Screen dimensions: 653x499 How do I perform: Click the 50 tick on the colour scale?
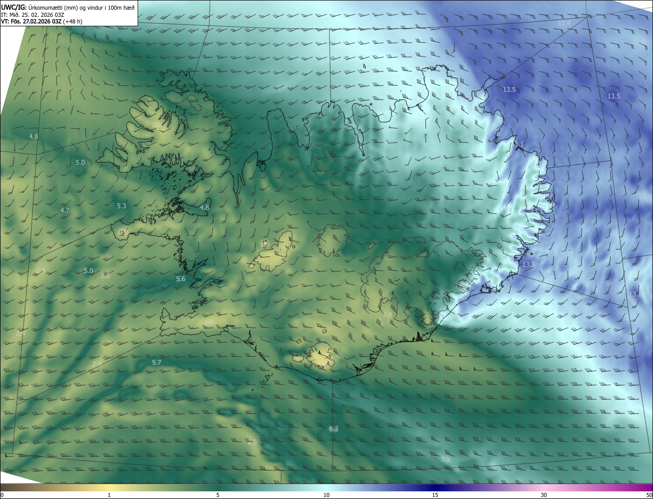point(649,495)
